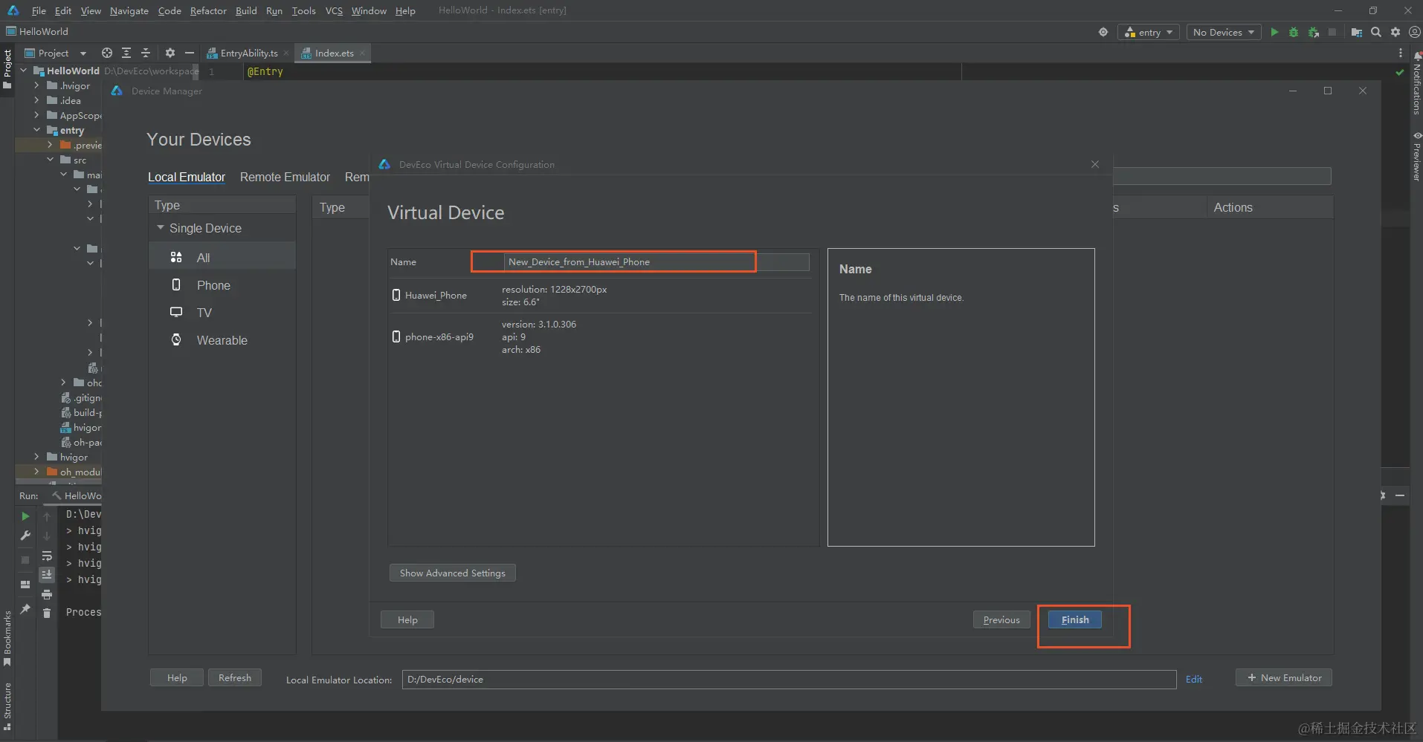Toggle scroll to end icon in Run console
Image resolution: width=1423 pixels, height=742 pixels.
tap(47, 575)
